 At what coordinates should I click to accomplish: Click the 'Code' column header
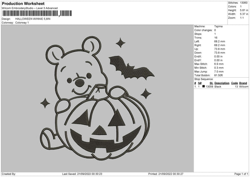coord(234,83)
